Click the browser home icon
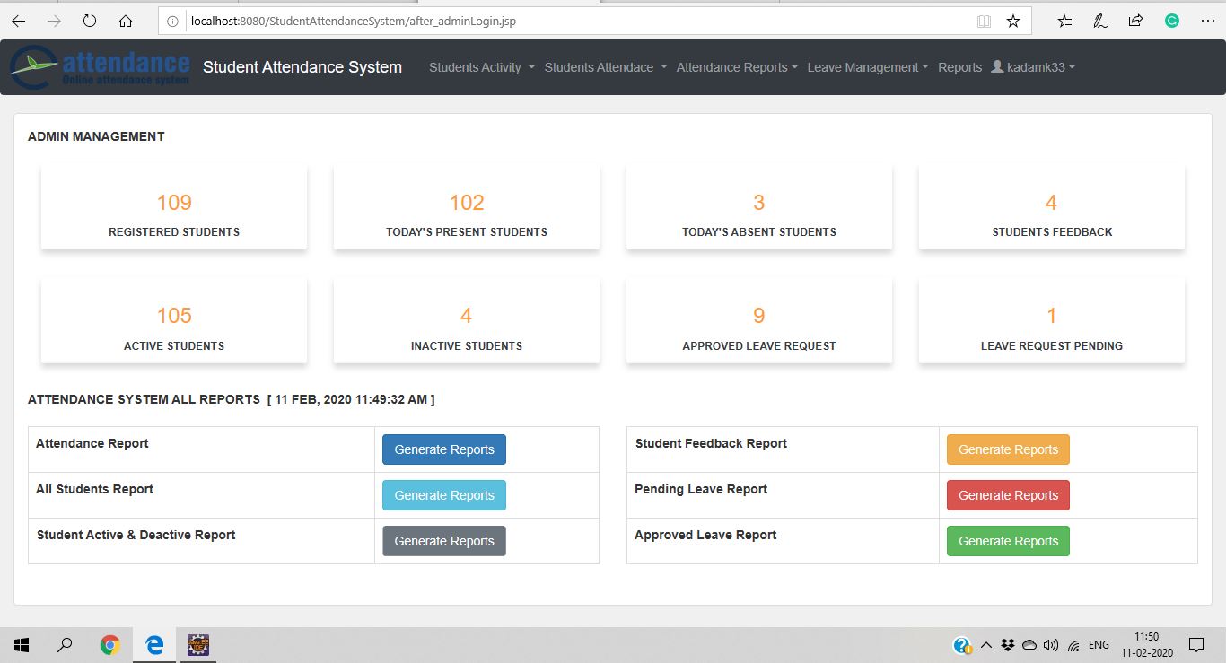This screenshot has height=663, width=1226. click(x=126, y=21)
